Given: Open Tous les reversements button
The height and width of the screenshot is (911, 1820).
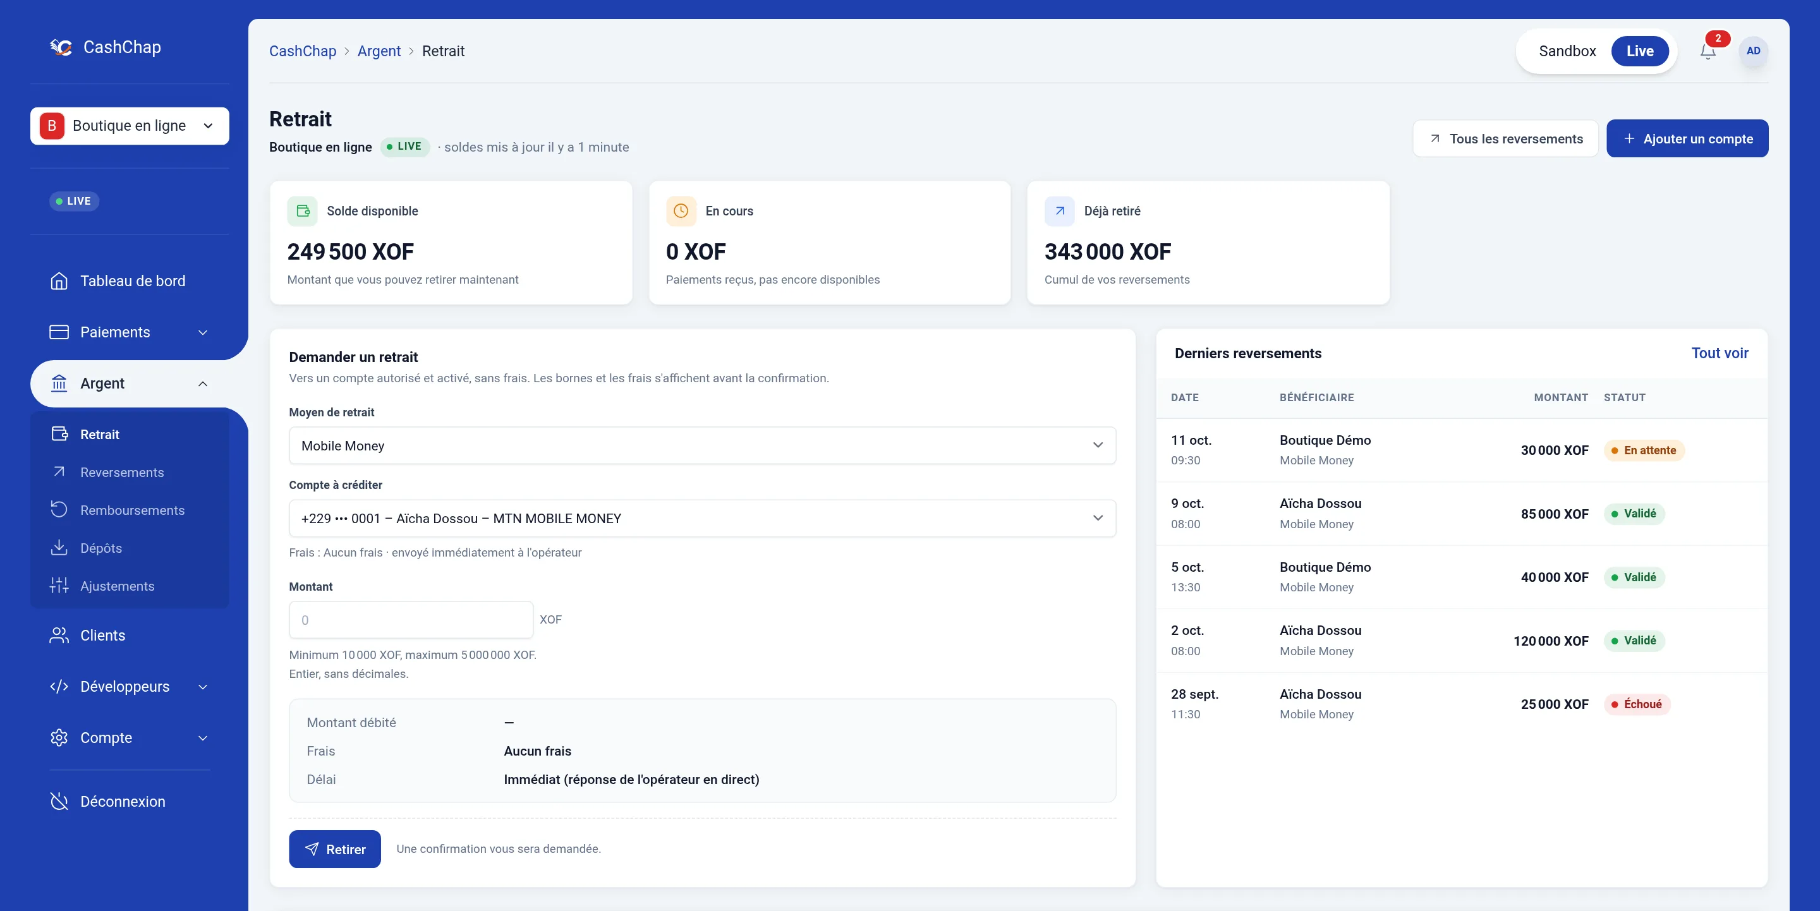Looking at the screenshot, I should pyautogui.click(x=1505, y=138).
